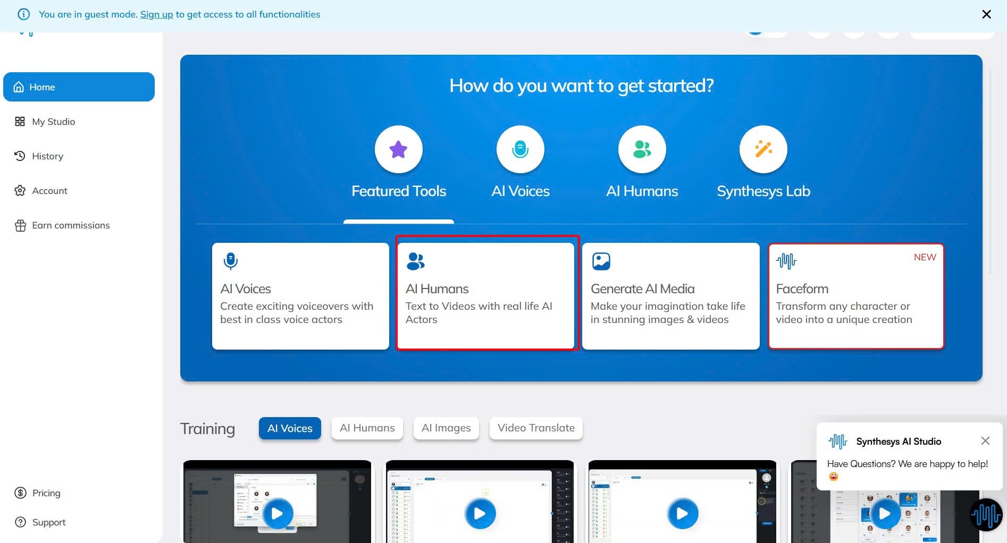
Task: Switch to the AI Humans tab label
Action: coord(642,191)
